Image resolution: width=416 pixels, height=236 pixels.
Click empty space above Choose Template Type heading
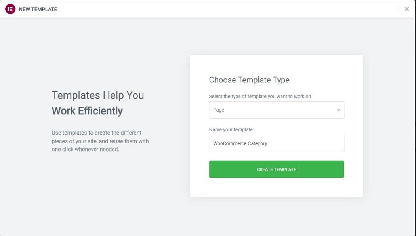(x=277, y=65)
